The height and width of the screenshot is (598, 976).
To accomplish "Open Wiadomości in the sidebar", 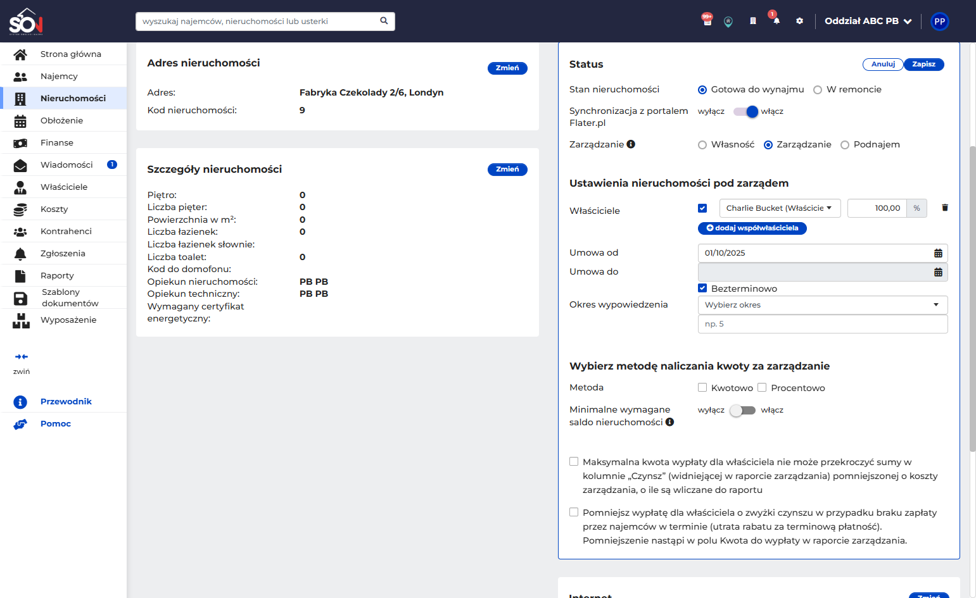I will point(63,165).
